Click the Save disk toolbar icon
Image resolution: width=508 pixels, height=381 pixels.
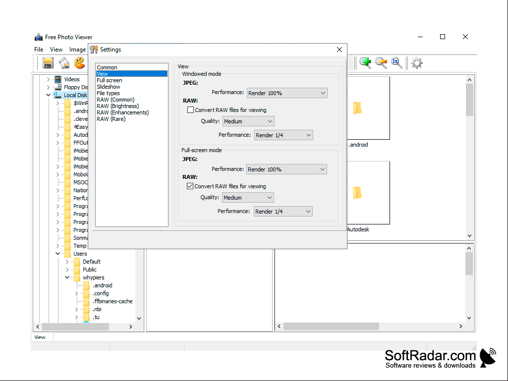[x=48, y=63]
